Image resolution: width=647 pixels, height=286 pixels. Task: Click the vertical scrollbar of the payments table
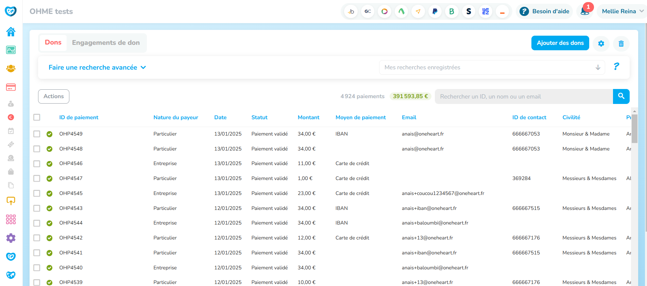point(634,128)
